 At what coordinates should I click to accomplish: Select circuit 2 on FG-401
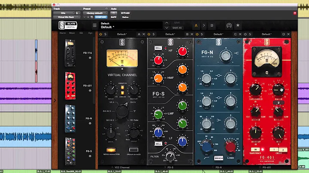tap(283, 150)
